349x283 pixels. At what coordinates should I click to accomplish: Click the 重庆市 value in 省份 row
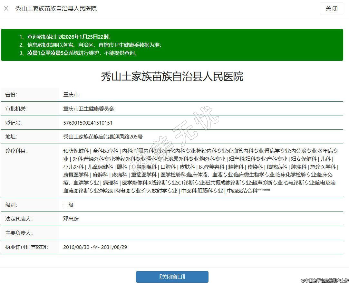pos(71,95)
